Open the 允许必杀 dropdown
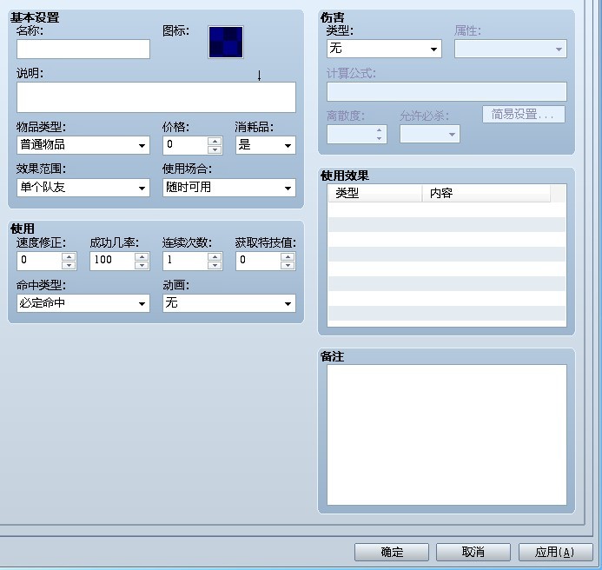 430,134
